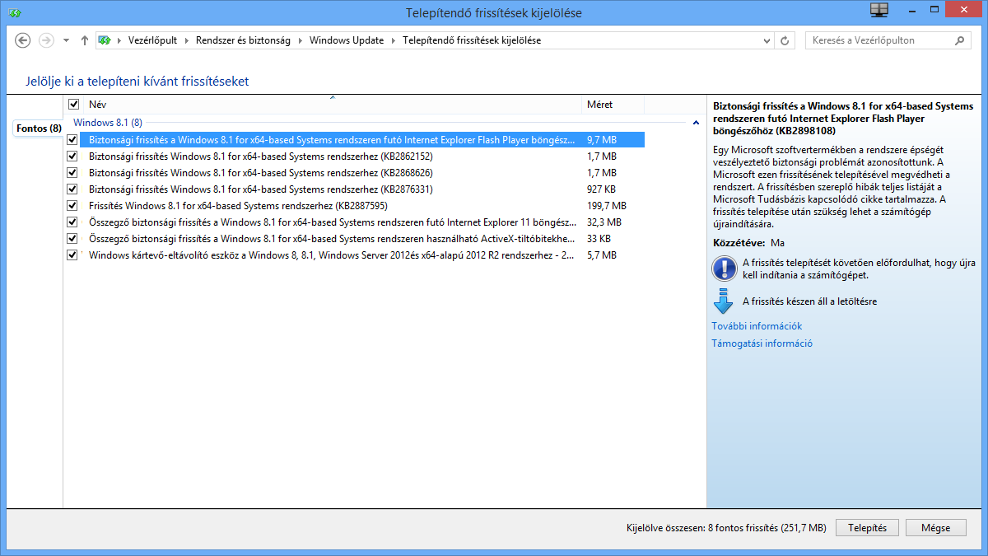Viewport: 988px width, 556px height.
Task: Open the recent locations dropdown arrow
Action: point(66,40)
